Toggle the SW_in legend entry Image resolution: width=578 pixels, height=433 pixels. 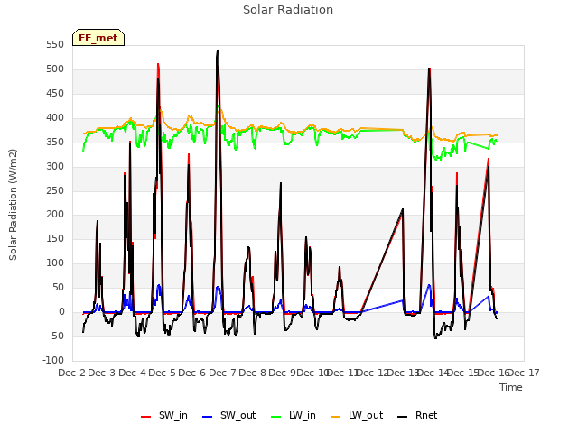tap(164, 416)
